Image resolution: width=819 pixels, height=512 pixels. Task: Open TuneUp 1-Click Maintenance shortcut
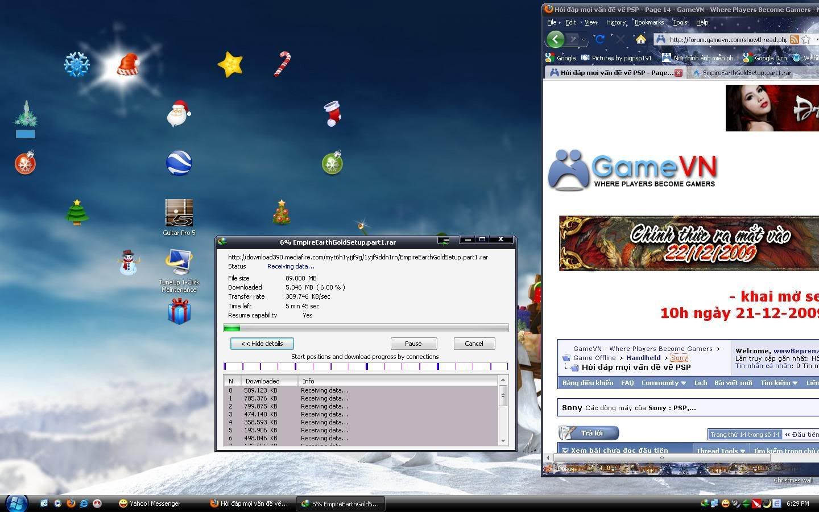179,271
